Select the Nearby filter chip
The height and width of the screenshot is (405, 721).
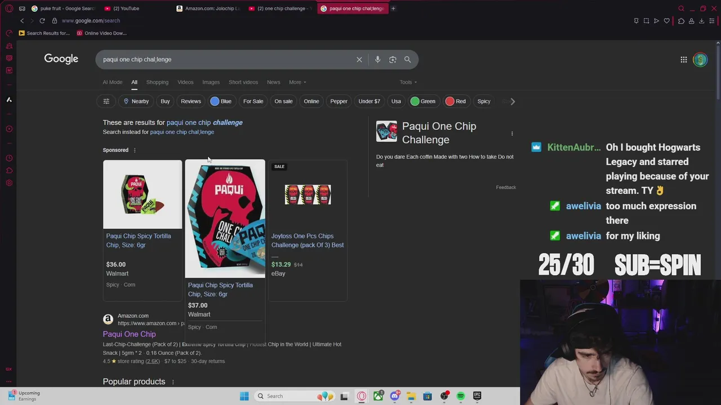coord(136,101)
